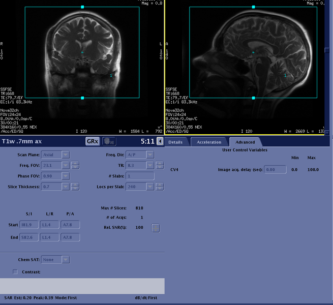
Task: Click bottom handle of coronal prescription box
Action: tap(82, 98)
